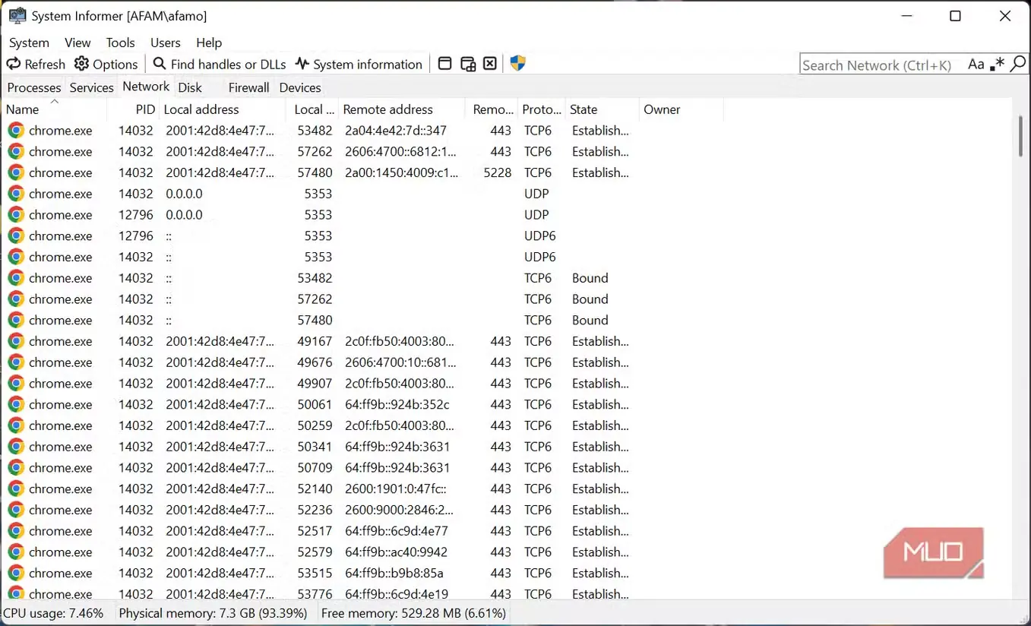Click the System Informer title bar icon
The image size is (1031, 626).
[x=17, y=15]
